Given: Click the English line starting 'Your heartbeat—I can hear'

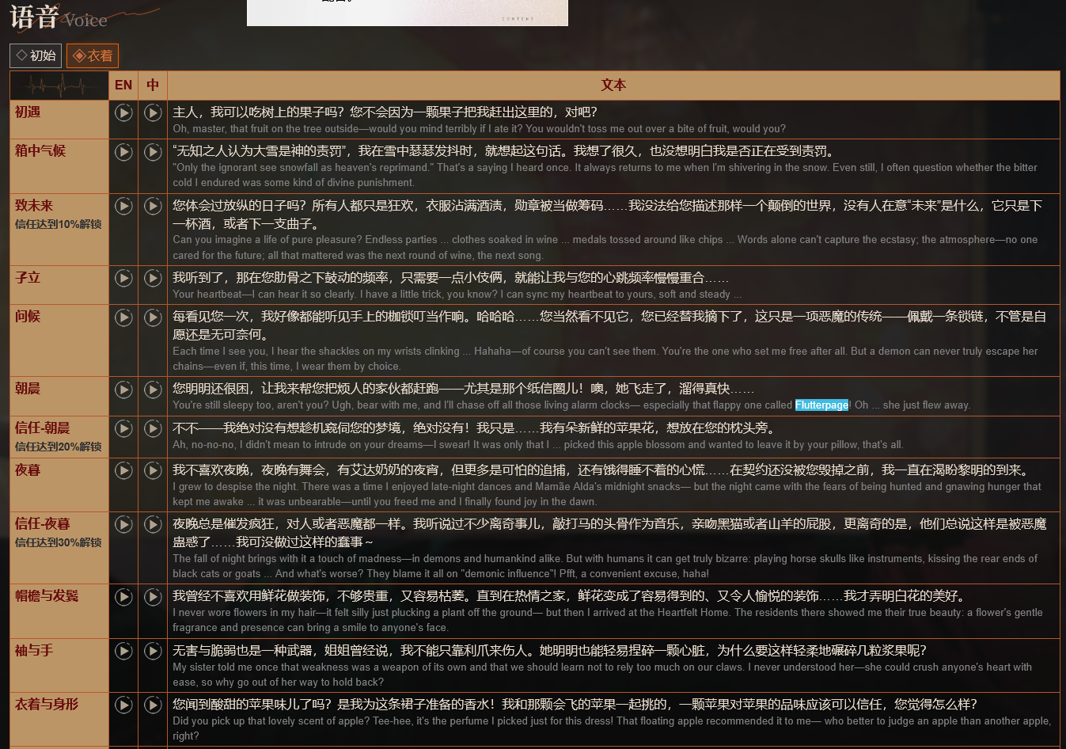Looking at the screenshot, I should click(457, 295).
